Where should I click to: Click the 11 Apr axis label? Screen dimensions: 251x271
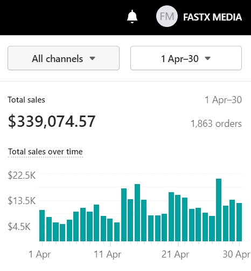[x=108, y=254]
